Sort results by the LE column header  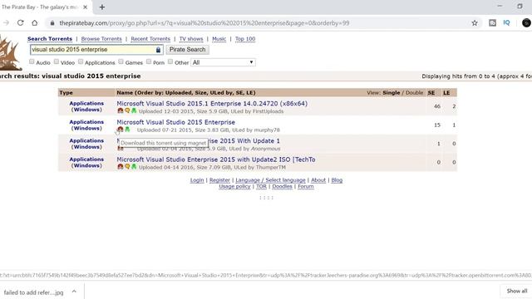point(446,92)
